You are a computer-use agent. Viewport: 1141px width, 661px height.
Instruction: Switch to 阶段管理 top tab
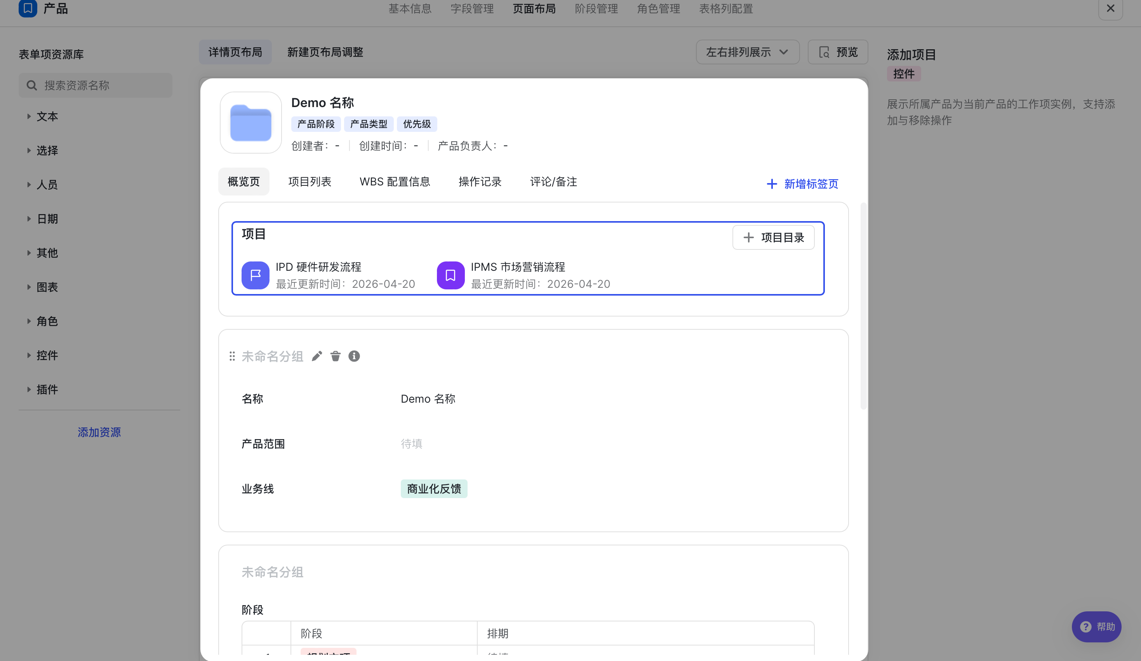(596, 9)
